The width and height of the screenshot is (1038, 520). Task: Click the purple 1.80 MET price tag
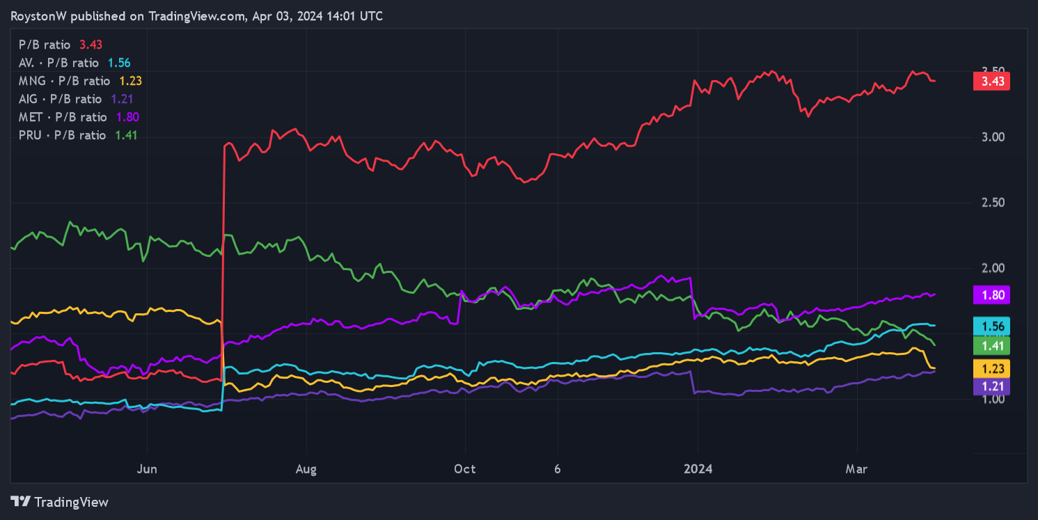pyautogui.click(x=991, y=295)
